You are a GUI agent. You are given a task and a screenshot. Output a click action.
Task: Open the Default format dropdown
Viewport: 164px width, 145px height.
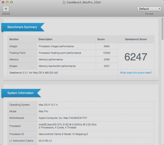coord(149,9)
